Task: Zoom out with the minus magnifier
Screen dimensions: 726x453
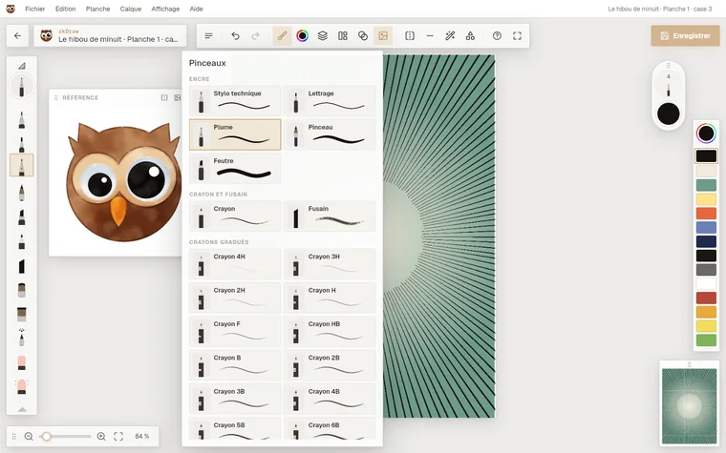Action: tap(29, 437)
